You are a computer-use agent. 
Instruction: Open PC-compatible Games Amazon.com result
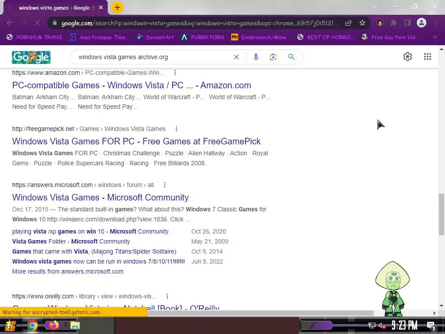pyautogui.click(x=131, y=85)
